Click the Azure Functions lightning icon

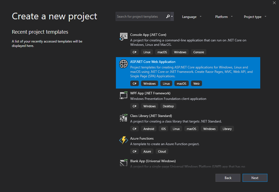123,140
